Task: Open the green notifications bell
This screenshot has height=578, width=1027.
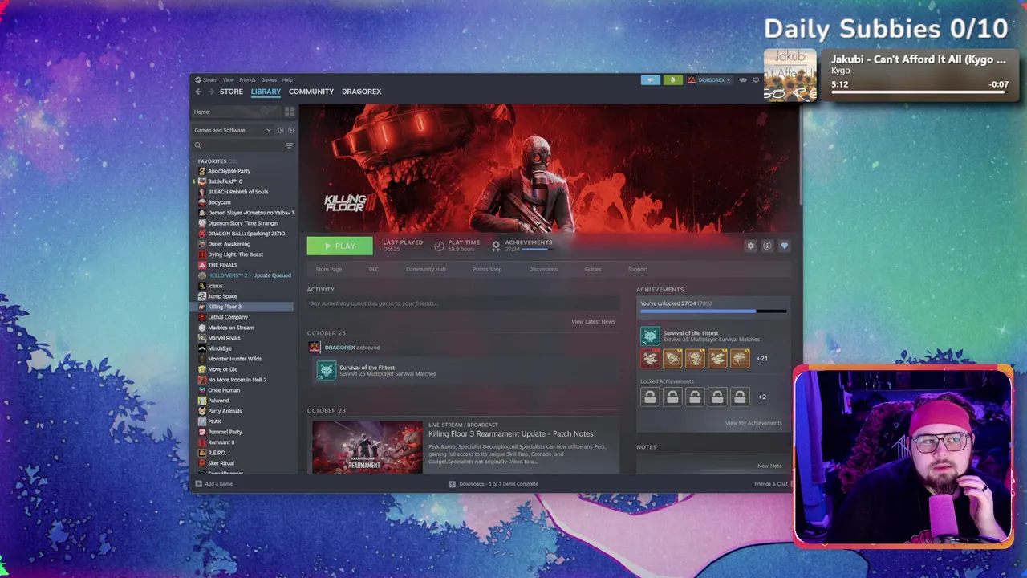Action: [672, 79]
